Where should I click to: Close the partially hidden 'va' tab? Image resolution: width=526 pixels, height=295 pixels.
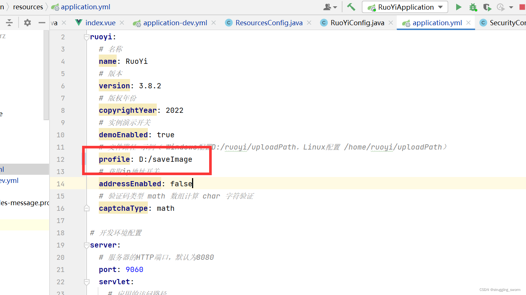[64, 23]
